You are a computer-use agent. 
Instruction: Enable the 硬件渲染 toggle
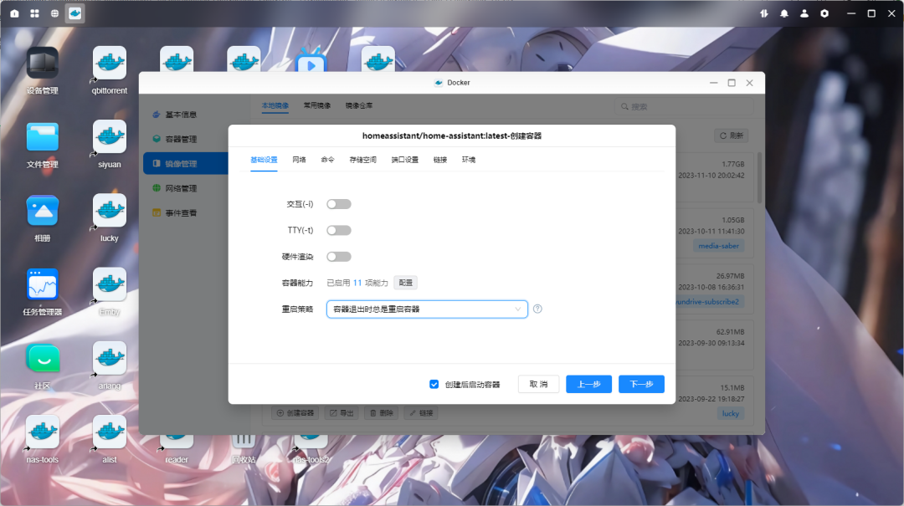click(339, 256)
